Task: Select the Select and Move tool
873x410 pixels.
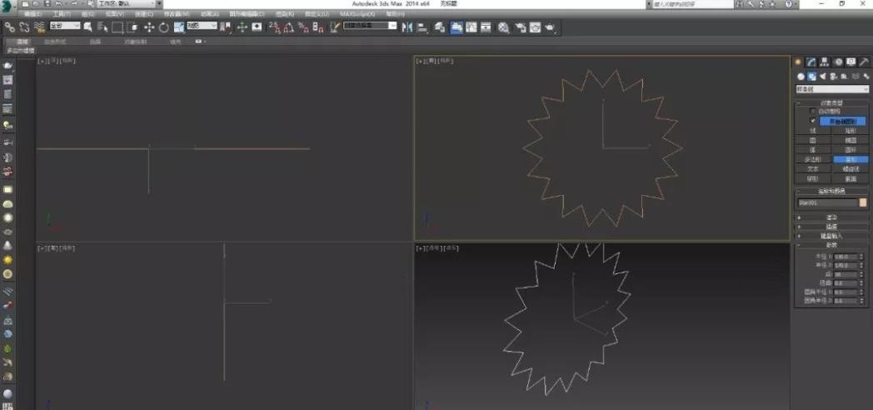Action: point(149,27)
